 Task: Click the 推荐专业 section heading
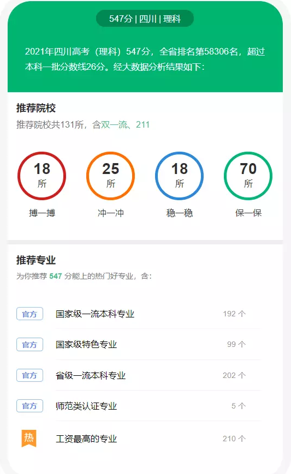point(36,260)
